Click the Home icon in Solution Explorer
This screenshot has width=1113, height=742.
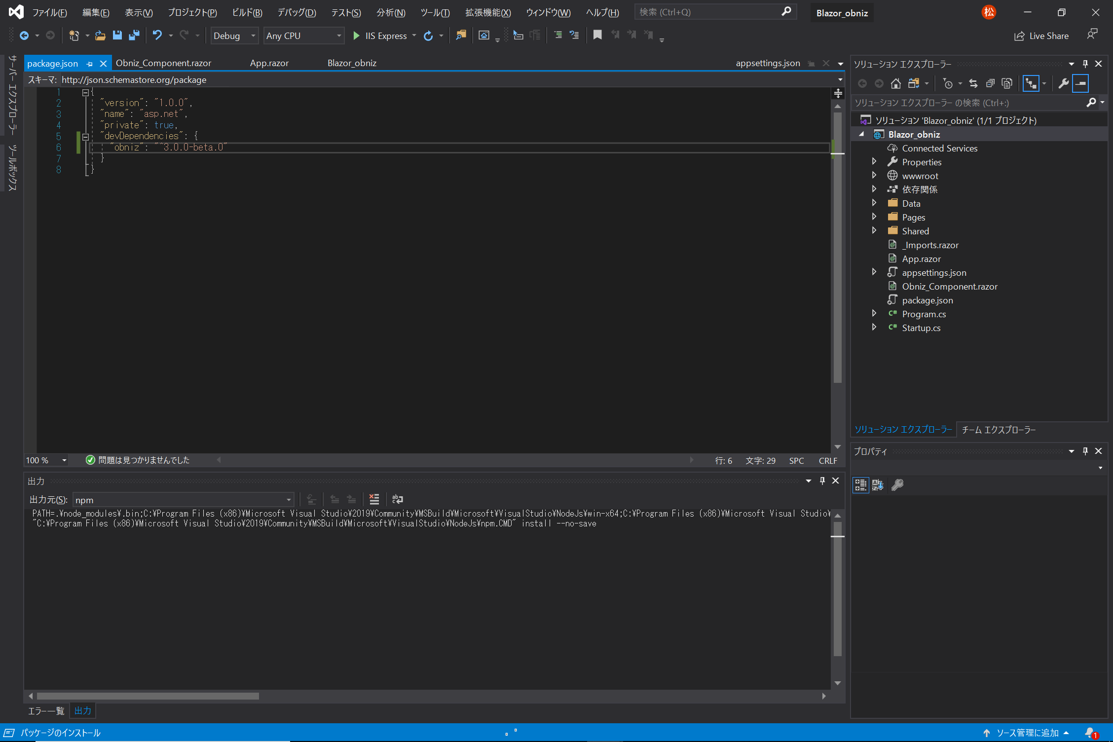[895, 83]
